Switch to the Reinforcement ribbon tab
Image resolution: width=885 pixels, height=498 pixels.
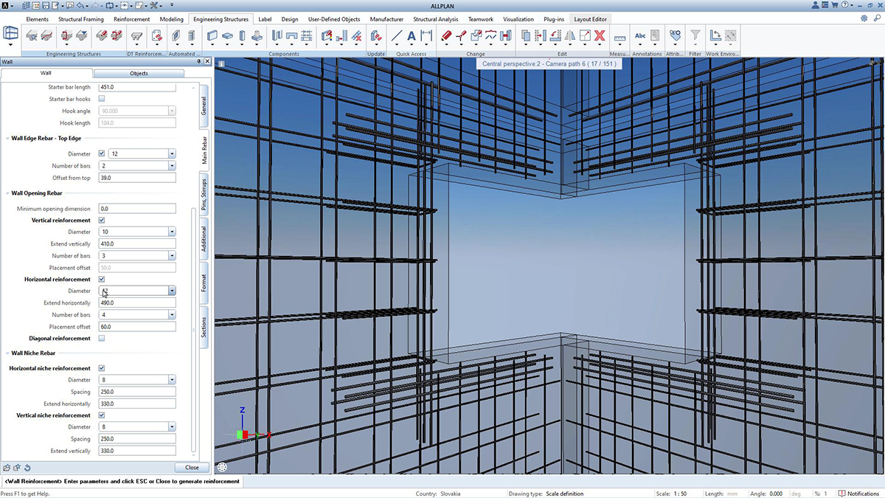(x=132, y=19)
